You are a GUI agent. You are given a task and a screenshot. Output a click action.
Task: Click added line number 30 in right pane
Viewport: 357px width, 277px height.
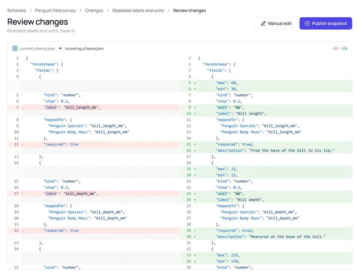[189, 237]
